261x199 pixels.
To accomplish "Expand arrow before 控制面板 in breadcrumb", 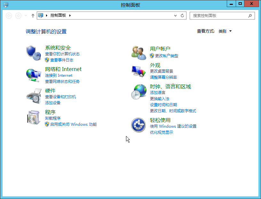I will tap(47, 15).
